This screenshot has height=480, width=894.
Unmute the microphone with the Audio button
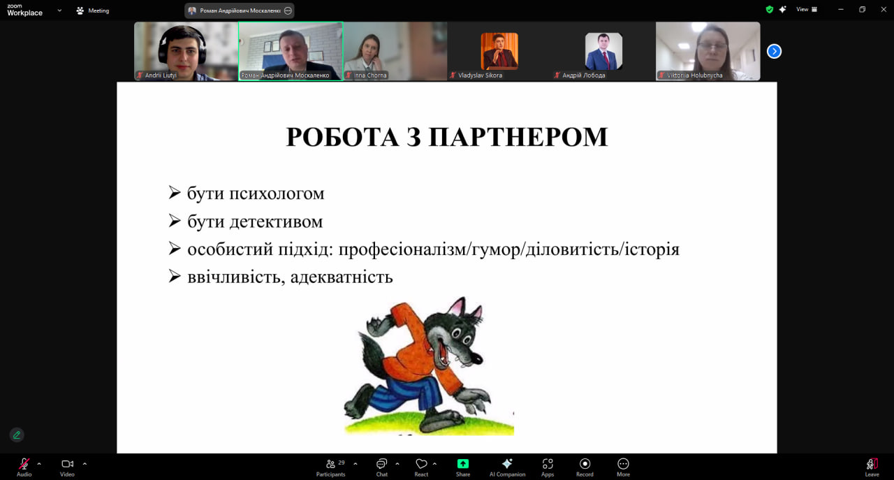[24, 467]
